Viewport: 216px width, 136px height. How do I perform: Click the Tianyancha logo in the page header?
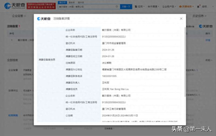pyautogui.click(x=12, y=6)
